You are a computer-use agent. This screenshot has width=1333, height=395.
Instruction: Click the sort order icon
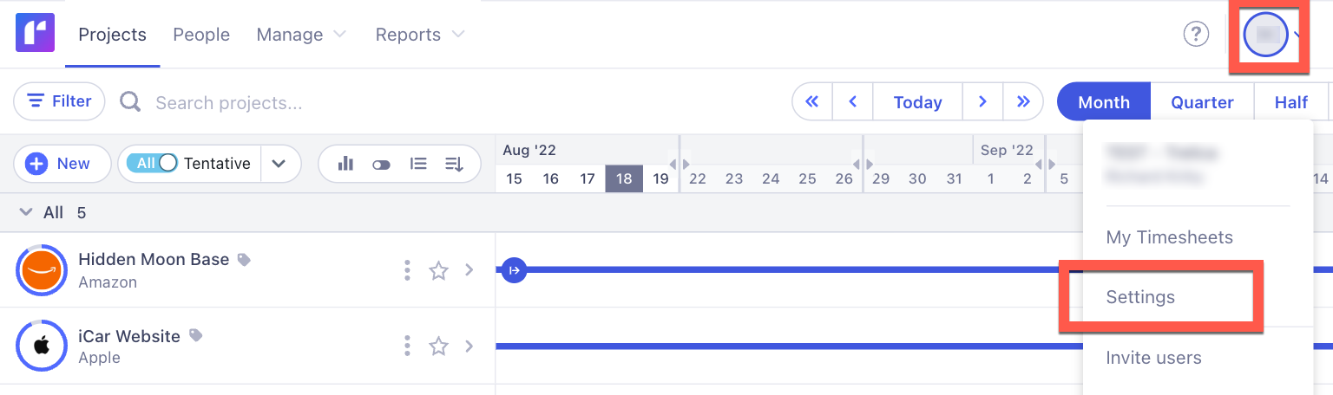(454, 164)
